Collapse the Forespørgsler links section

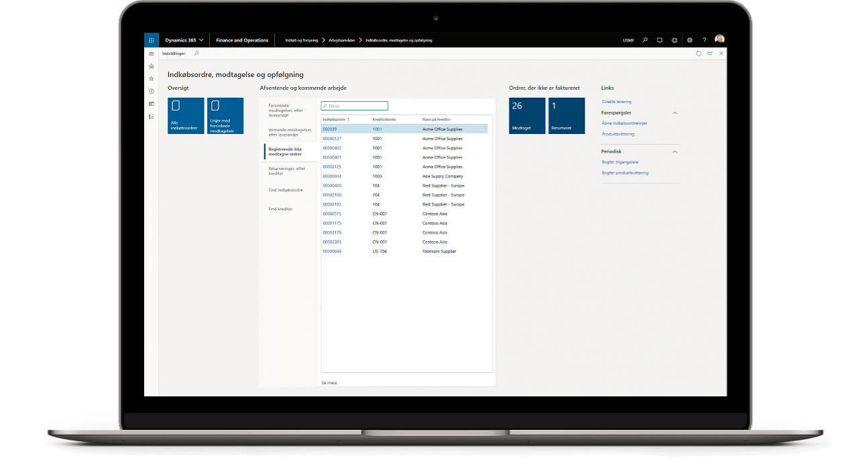675,113
